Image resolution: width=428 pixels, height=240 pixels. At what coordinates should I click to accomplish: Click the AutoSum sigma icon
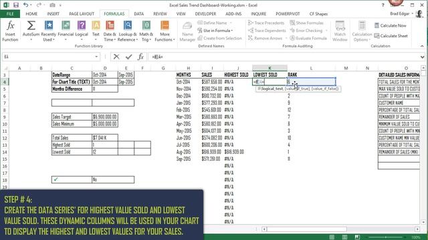coord(31,25)
